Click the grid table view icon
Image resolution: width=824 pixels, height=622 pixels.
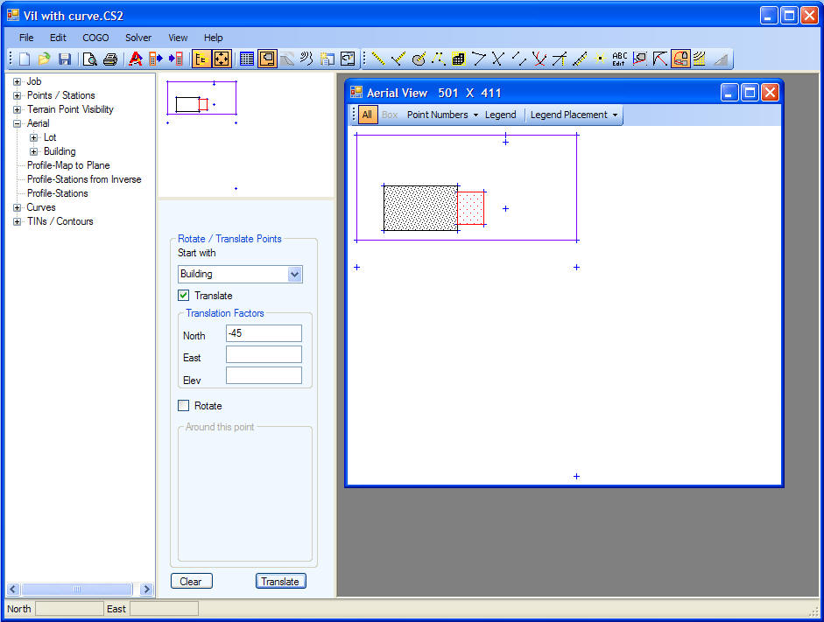(x=247, y=59)
